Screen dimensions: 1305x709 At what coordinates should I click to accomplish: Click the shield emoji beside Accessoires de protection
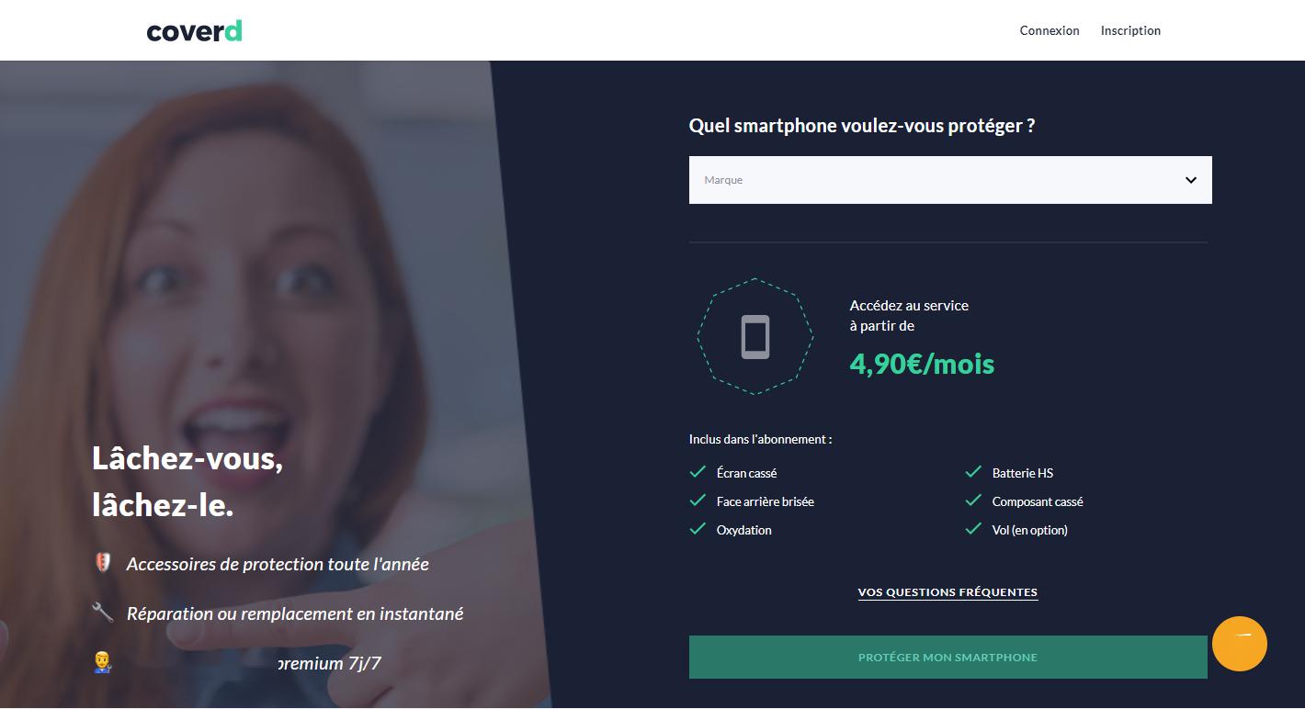[x=103, y=563]
